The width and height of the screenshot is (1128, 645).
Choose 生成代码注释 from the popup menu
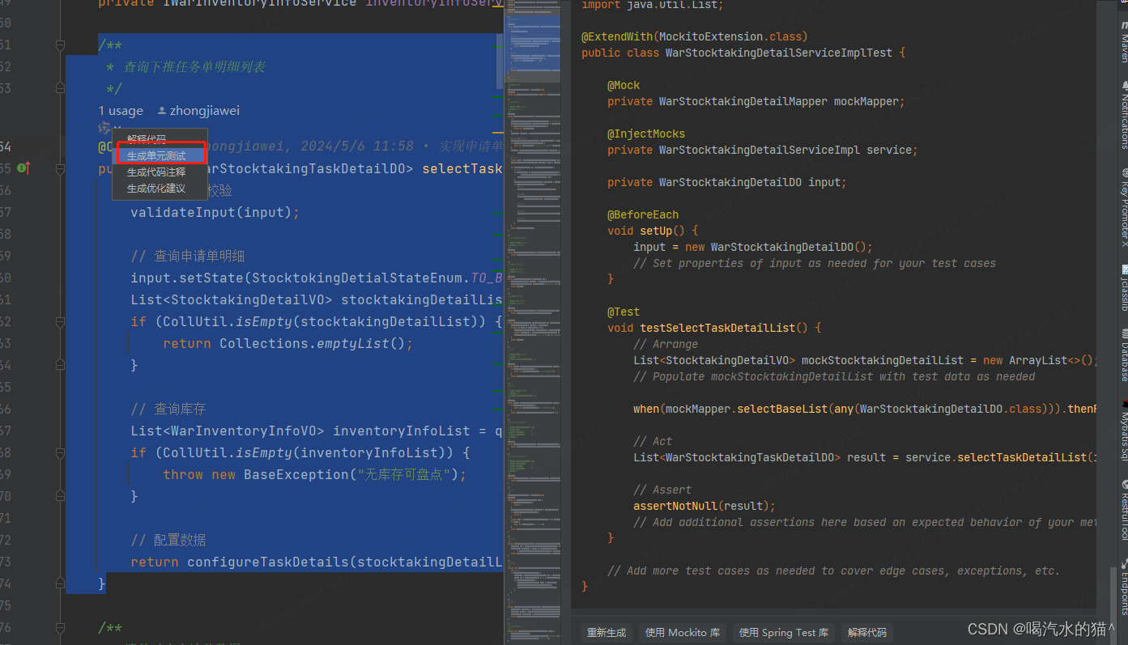(x=160, y=172)
